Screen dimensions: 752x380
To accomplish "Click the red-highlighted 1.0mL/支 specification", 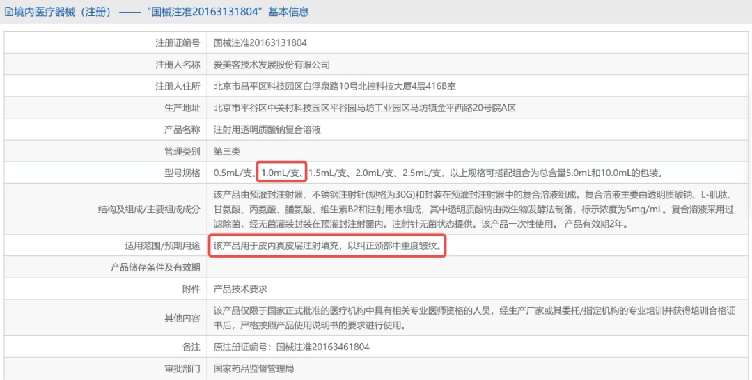I will tap(281, 173).
